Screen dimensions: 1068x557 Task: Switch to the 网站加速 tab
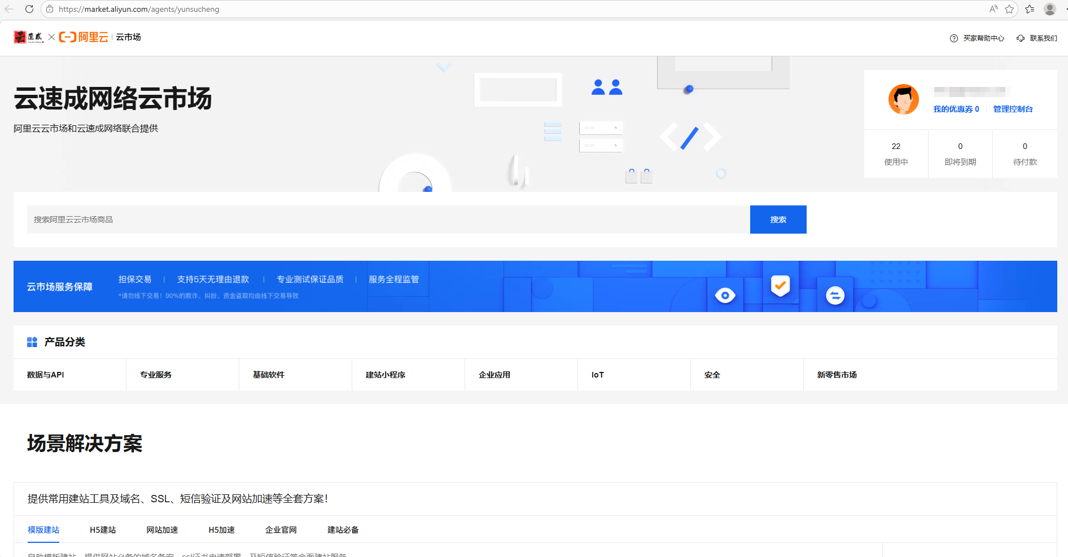pyautogui.click(x=162, y=530)
